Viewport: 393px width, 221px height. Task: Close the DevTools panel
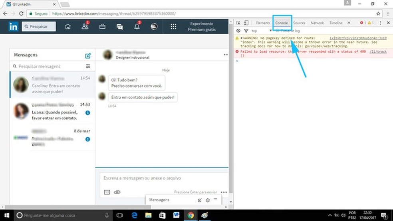point(388,23)
